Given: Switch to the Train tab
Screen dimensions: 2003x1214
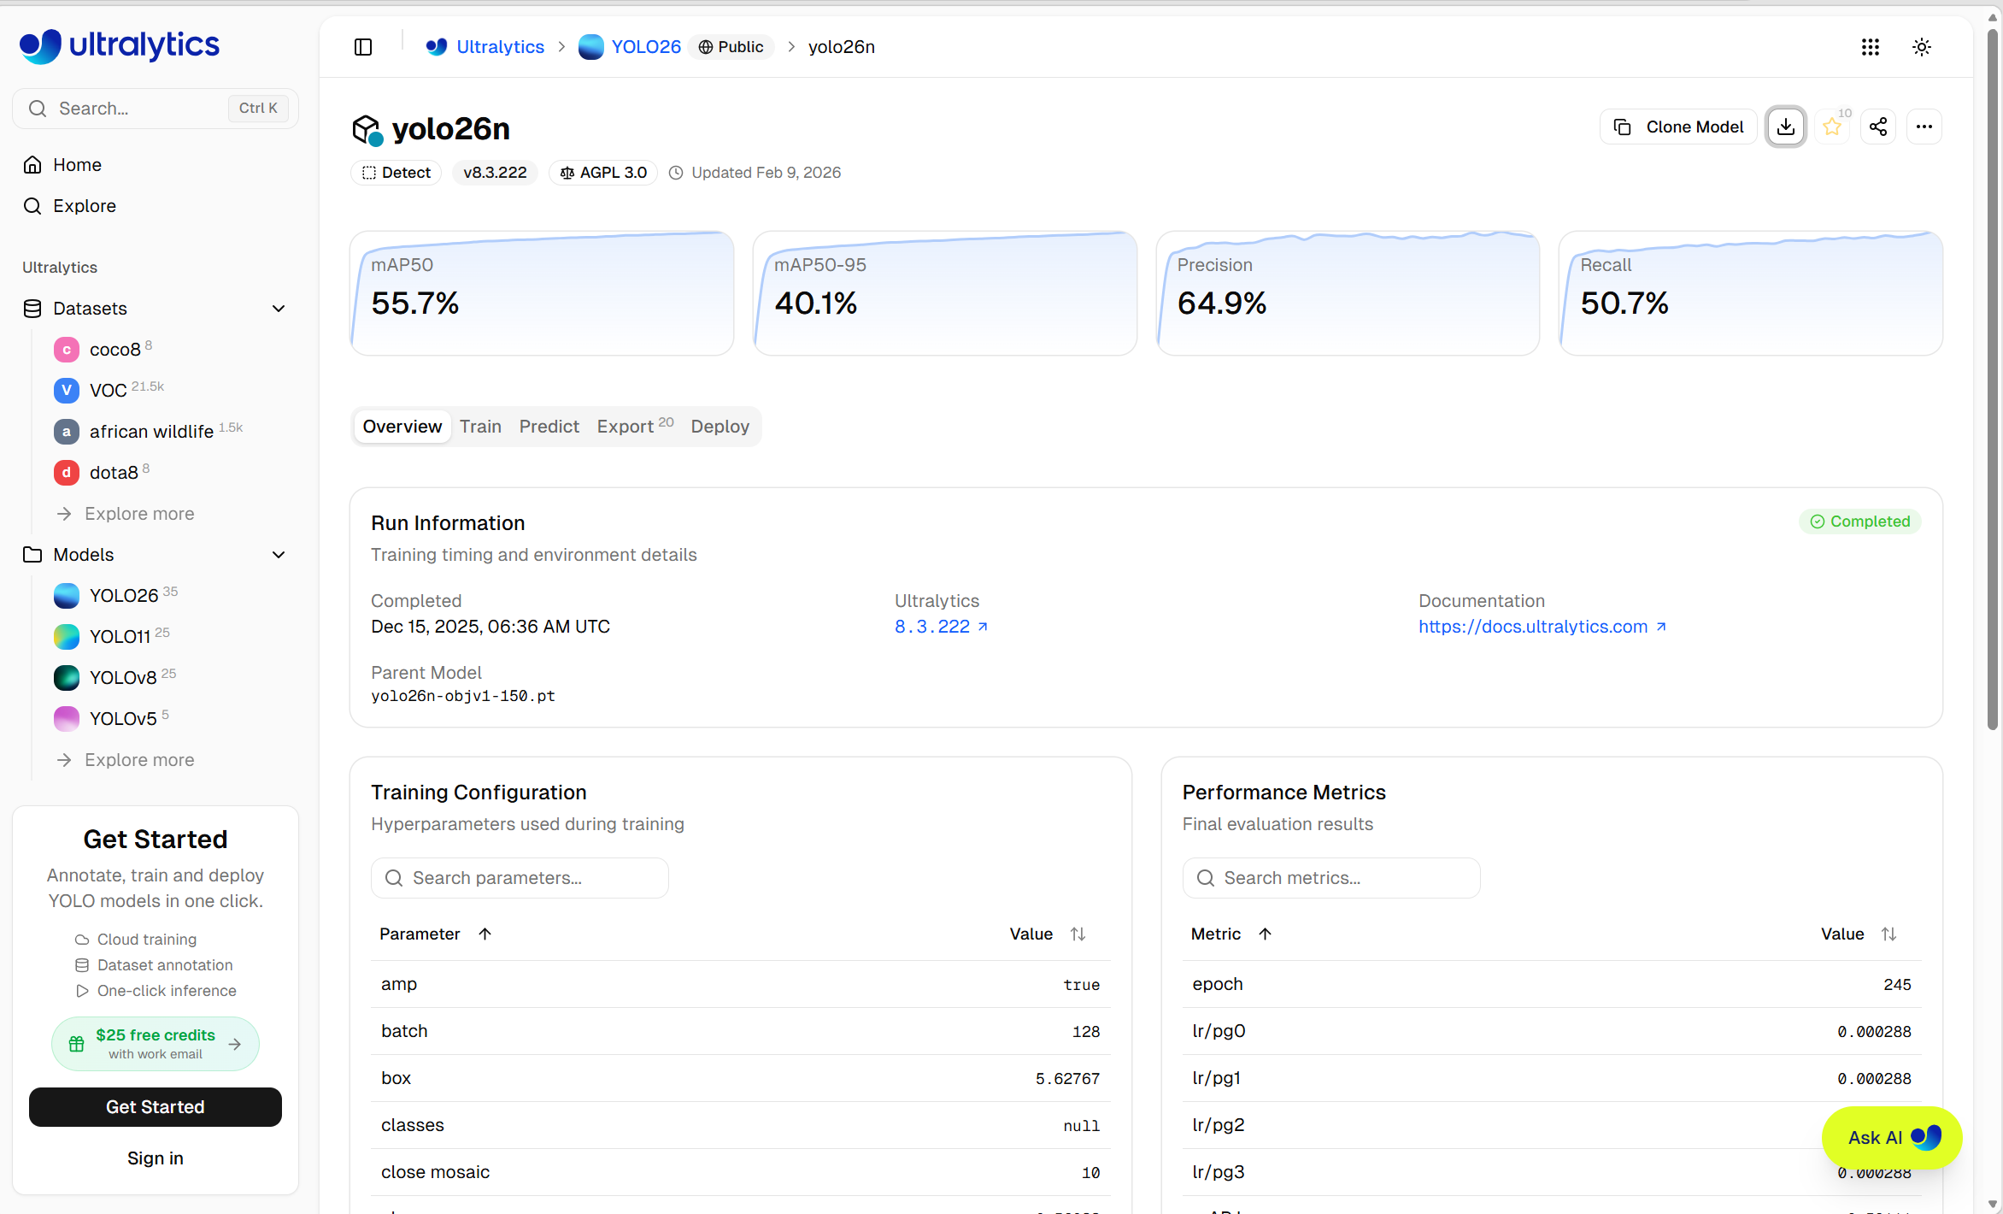Looking at the screenshot, I should 480,427.
